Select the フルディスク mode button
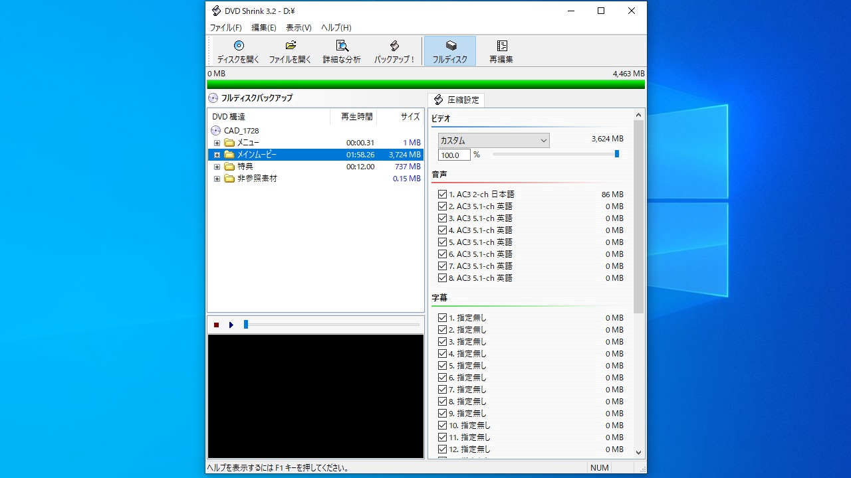Screen dimensions: 851x478 (x=450, y=51)
